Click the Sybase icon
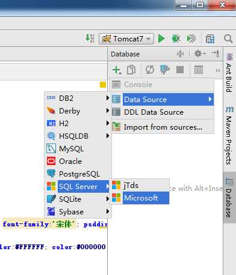 pos(51,211)
